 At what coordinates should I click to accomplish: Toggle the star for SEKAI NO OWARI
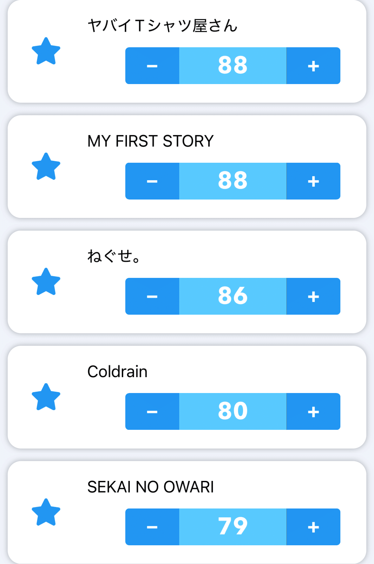click(46, 512)
